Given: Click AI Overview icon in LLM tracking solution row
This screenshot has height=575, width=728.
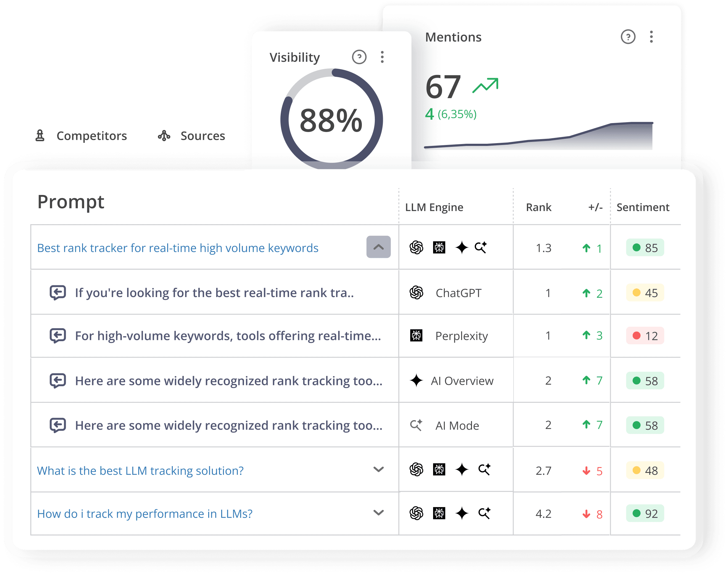Looking at the screenshot, I should (462, 469).
